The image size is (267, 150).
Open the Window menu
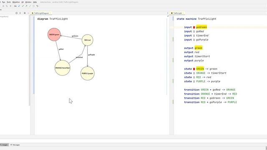click(28, 2)
